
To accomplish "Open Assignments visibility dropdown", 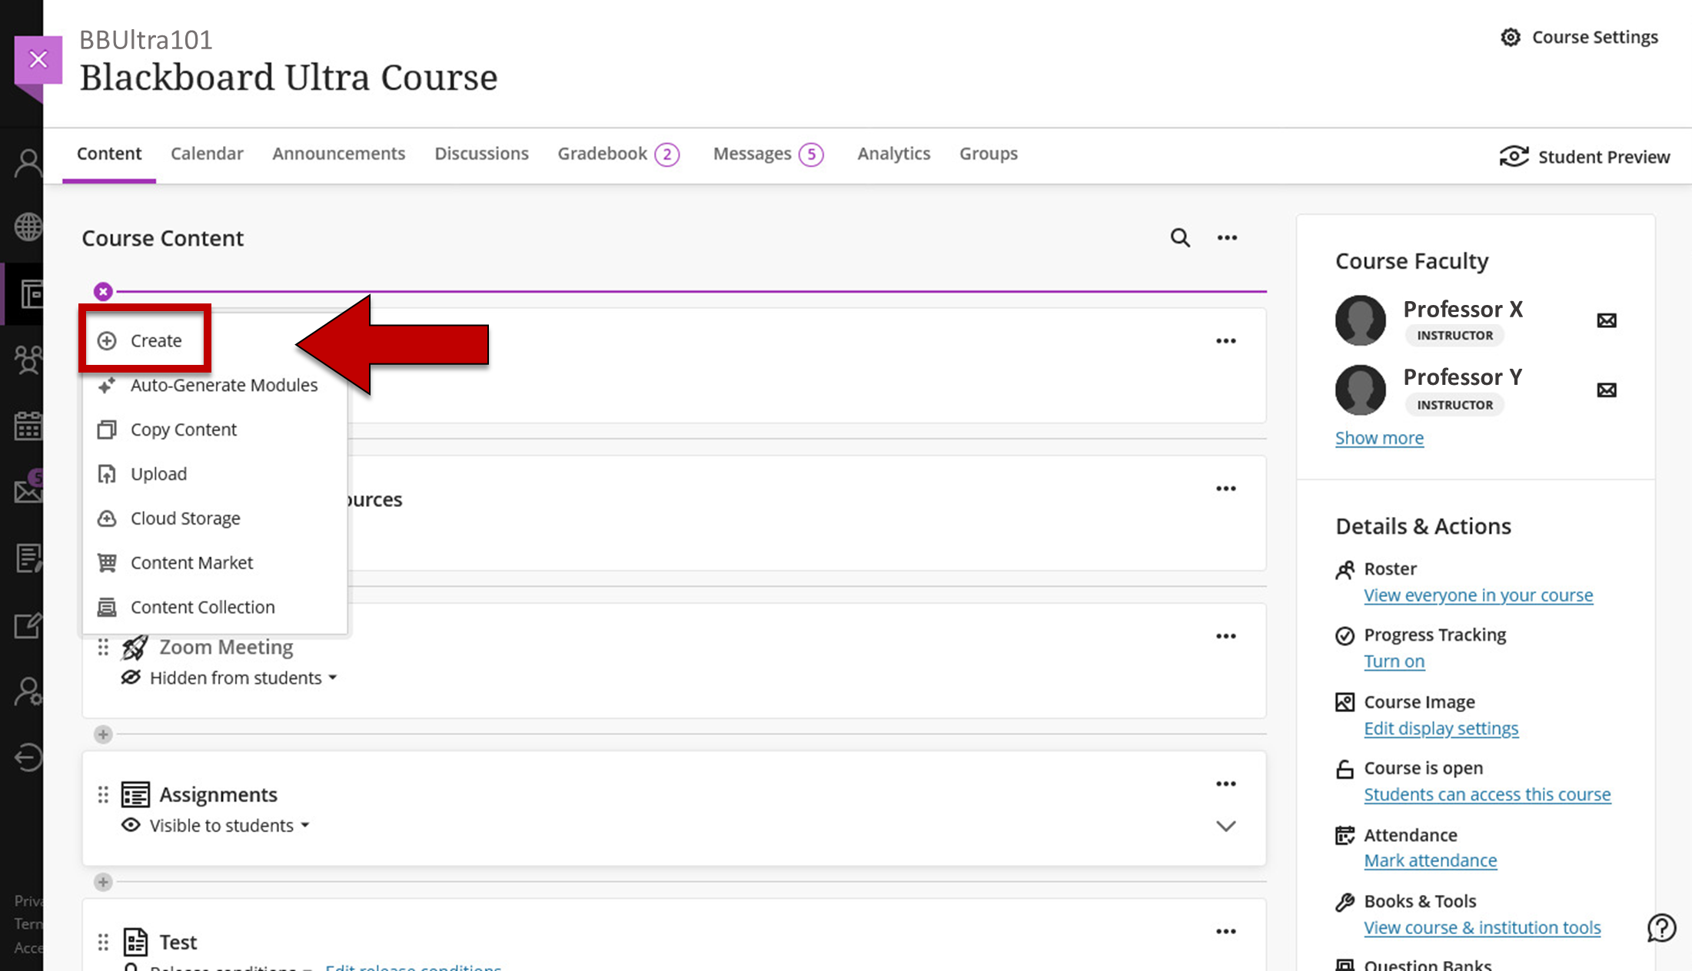I will tap(229, 826).
